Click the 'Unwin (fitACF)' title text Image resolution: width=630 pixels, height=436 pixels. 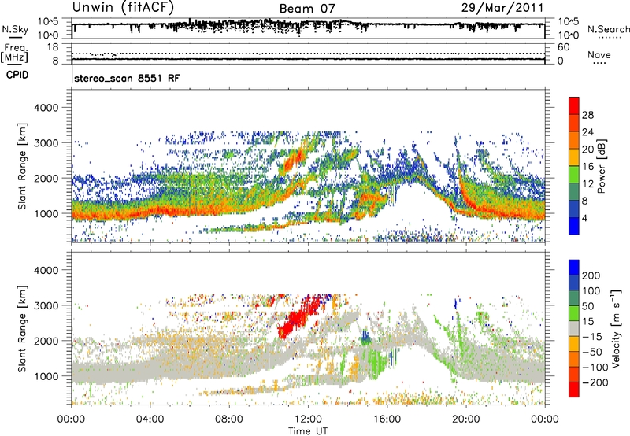click(123, 7)
